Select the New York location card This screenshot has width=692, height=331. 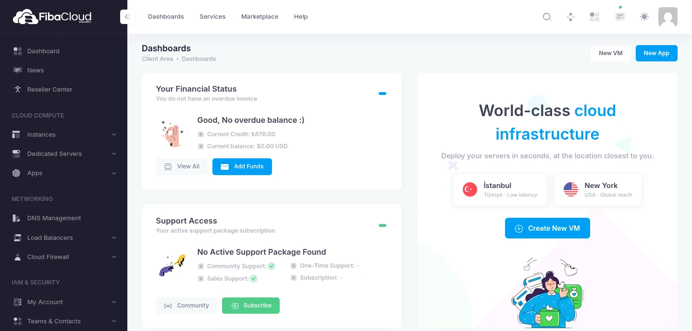click(x=598, y=190)
